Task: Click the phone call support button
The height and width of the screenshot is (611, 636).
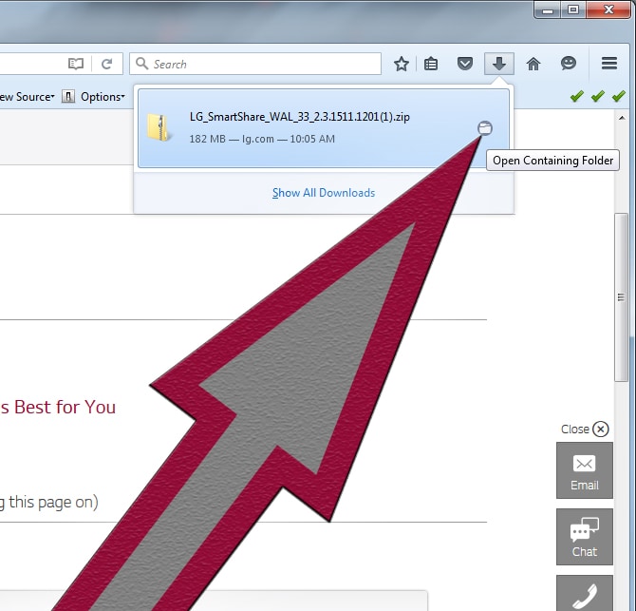Action: pyautogui.click(x=585, y=593)
